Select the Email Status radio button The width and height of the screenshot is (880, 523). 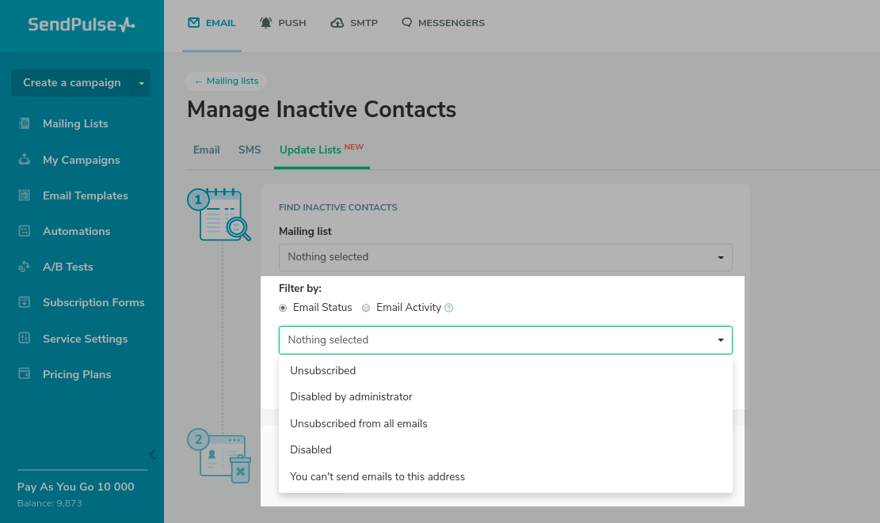coord(284,308)
